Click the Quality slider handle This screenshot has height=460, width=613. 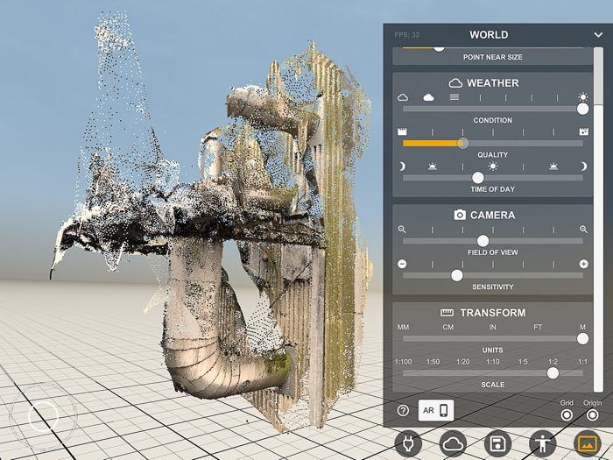click(463, 143)
